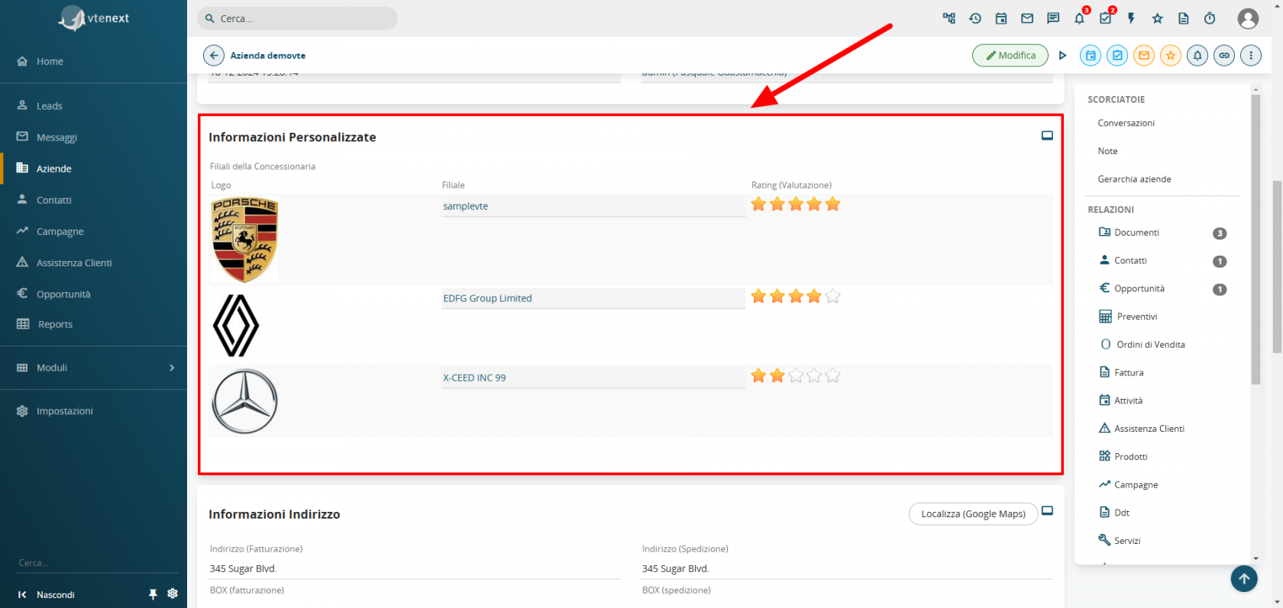Open Gerarchia aziende shortcut
Viewport: 1283px width, 608px height.
[x=1134, y=179]
